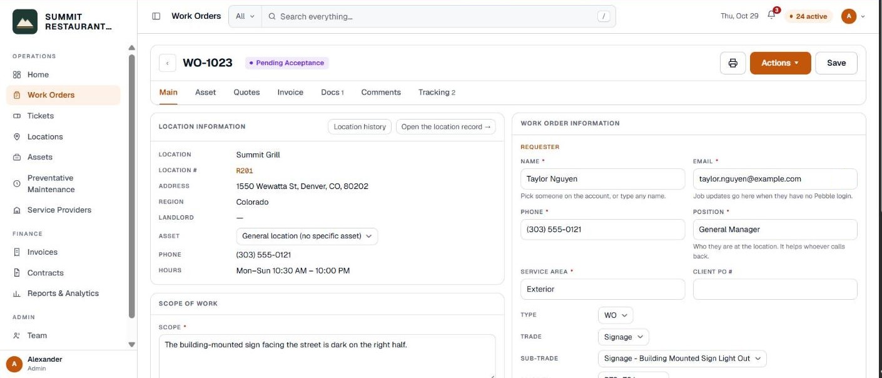Switch to the Quotes tab
This screenshot has height=378, width=882.
[x=246, y=93]
